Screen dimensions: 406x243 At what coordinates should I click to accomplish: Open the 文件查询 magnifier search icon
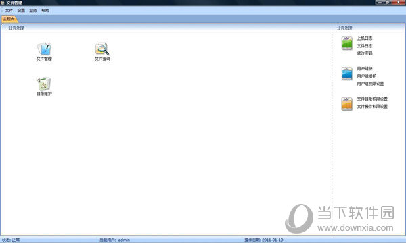[102, 51]
